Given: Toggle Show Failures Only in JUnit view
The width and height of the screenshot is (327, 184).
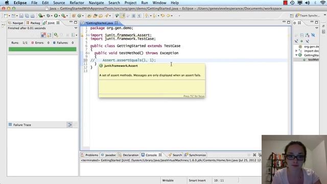Looking at the screenshot, I should [43, 35].
